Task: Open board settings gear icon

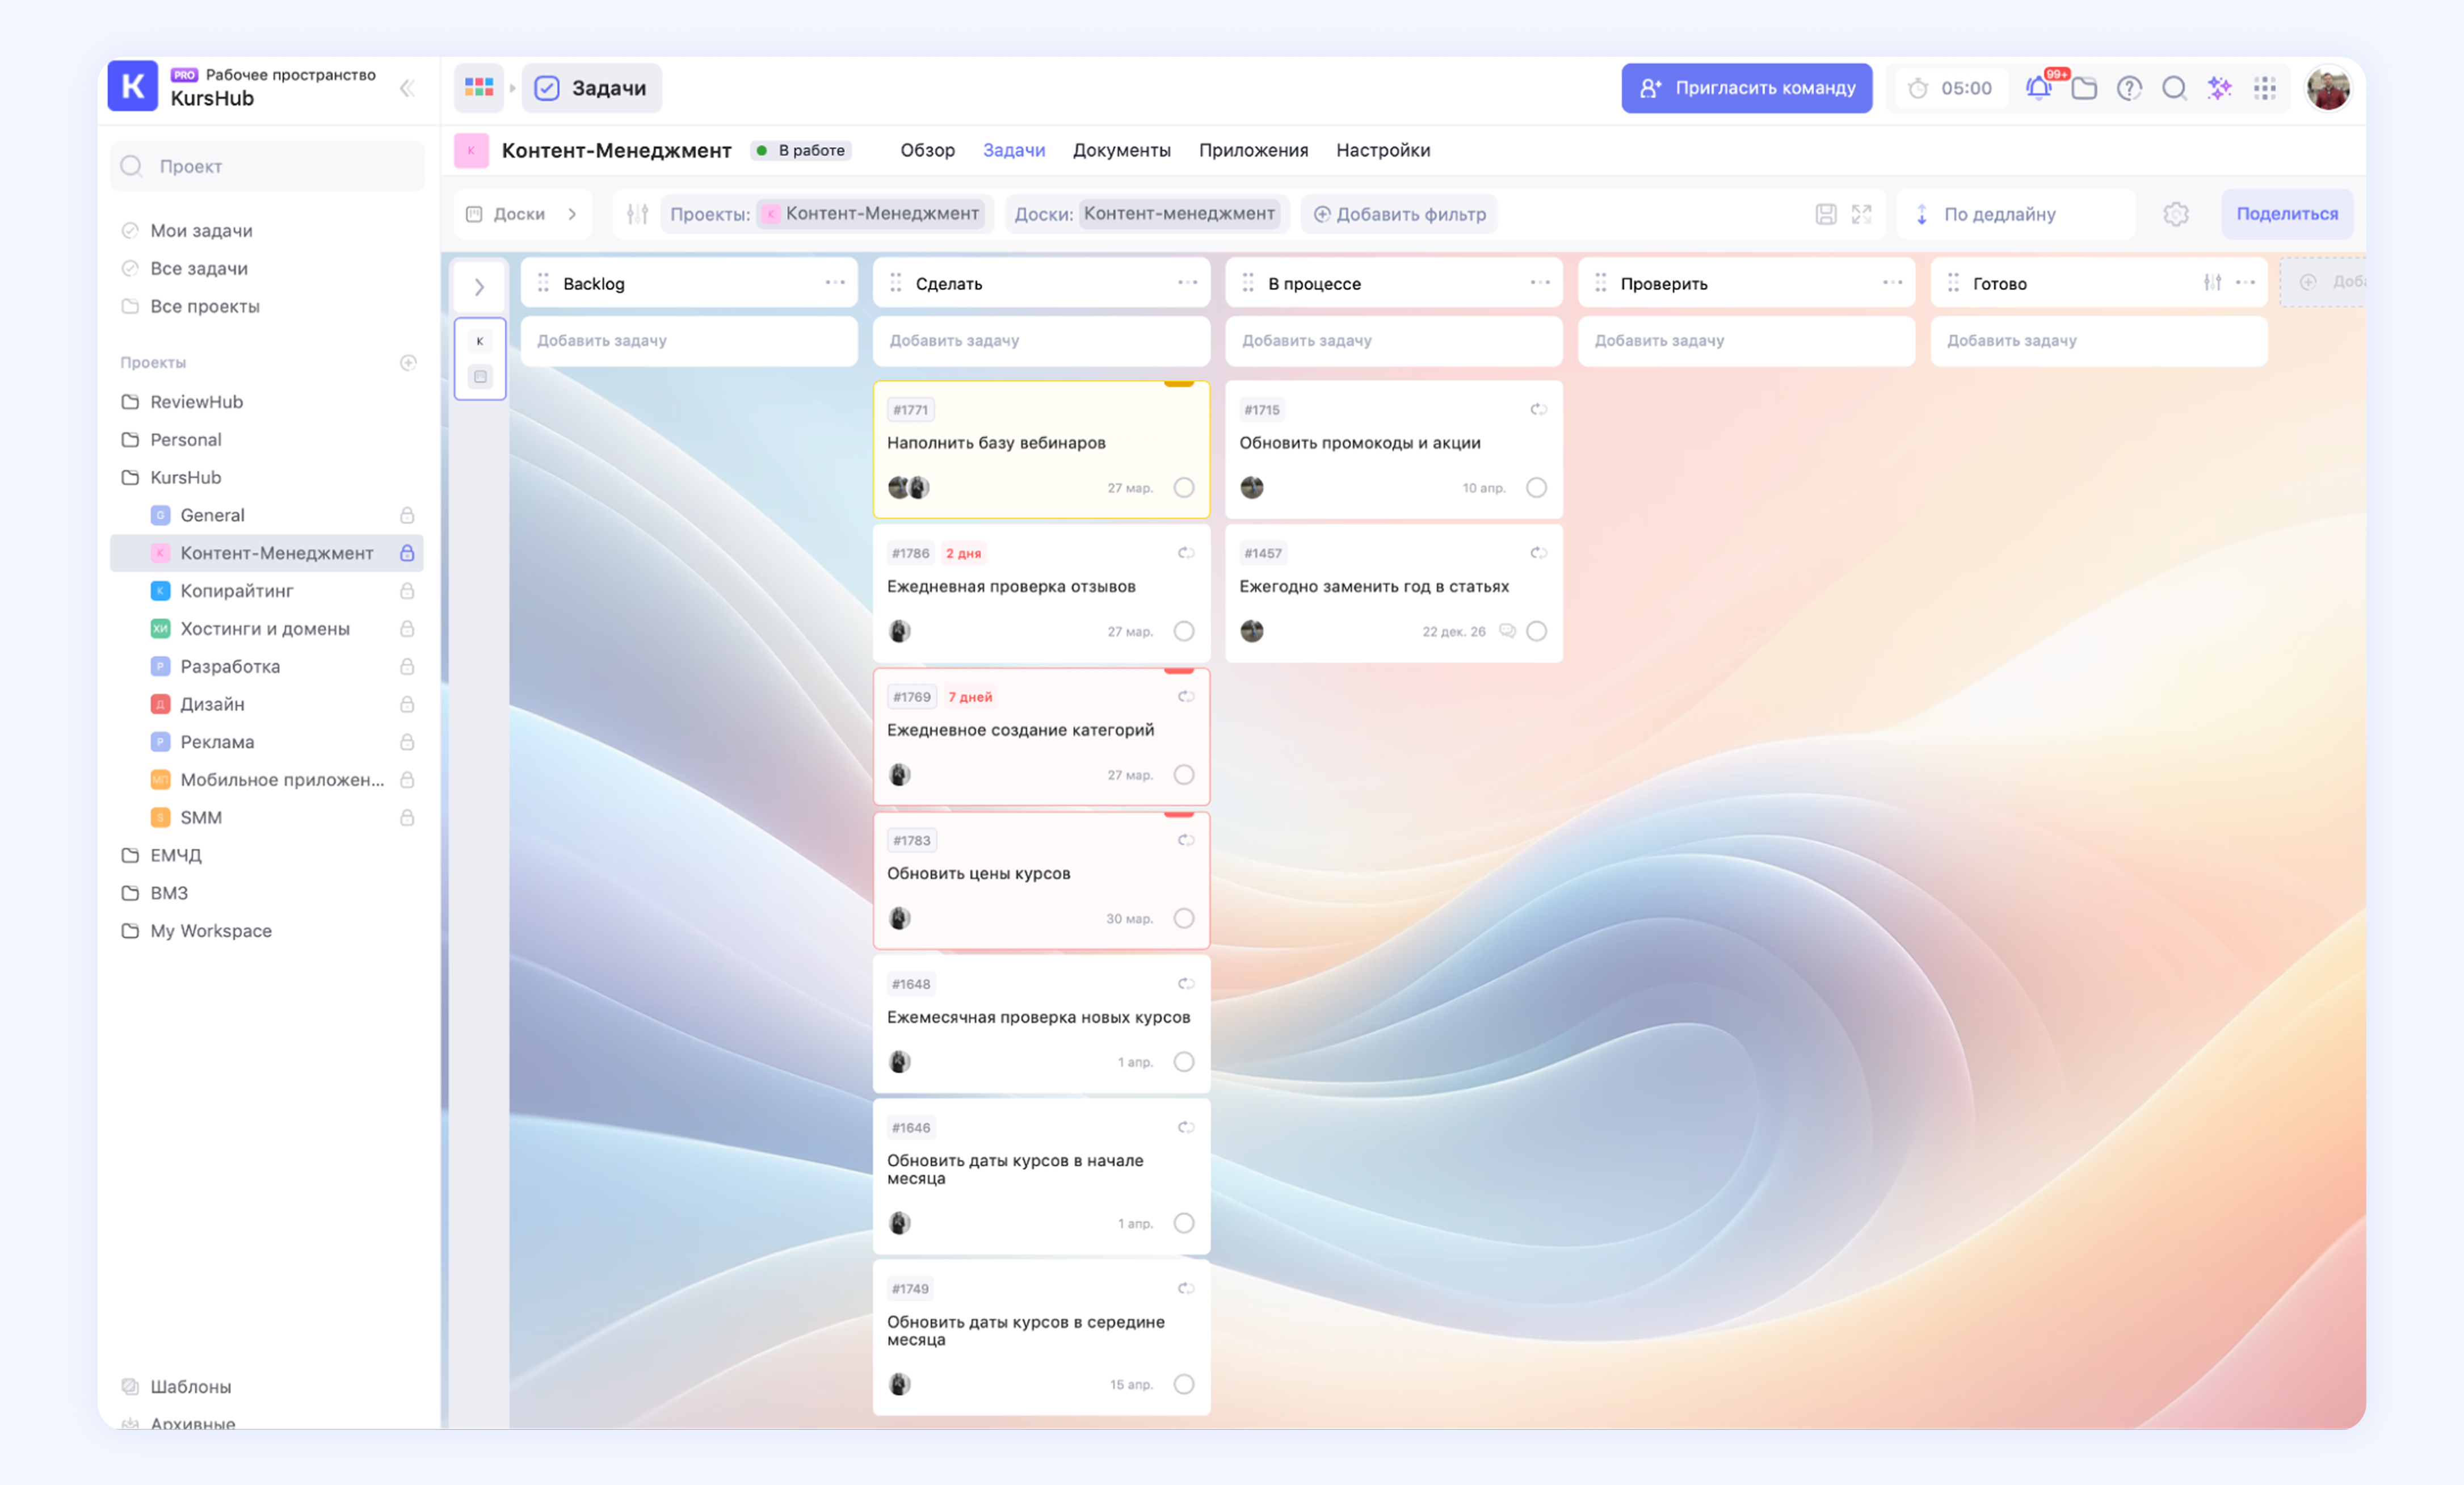Action: [2176, 214]
